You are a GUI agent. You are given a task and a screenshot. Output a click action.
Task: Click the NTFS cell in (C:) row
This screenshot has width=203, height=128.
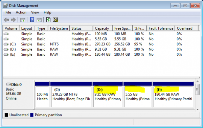point(54,44)
